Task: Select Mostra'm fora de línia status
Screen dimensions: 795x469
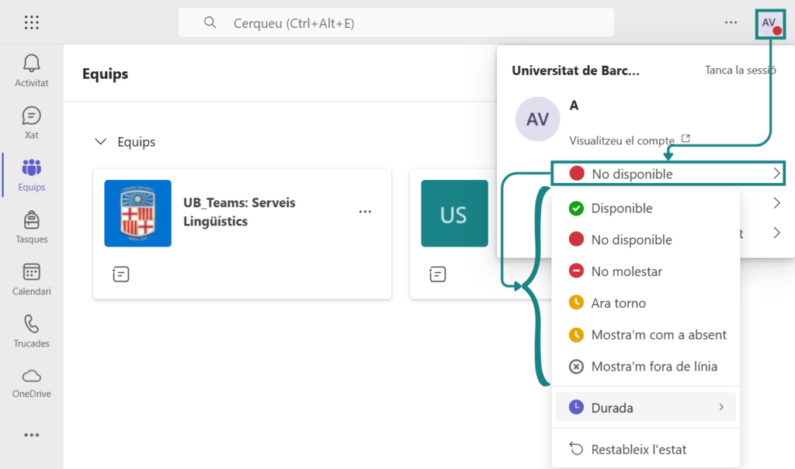Action: [x=653, y=367]
